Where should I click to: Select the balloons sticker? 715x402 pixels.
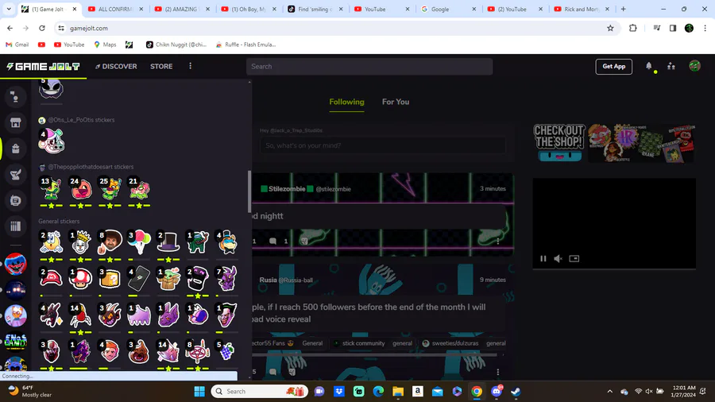click(138, 242)
